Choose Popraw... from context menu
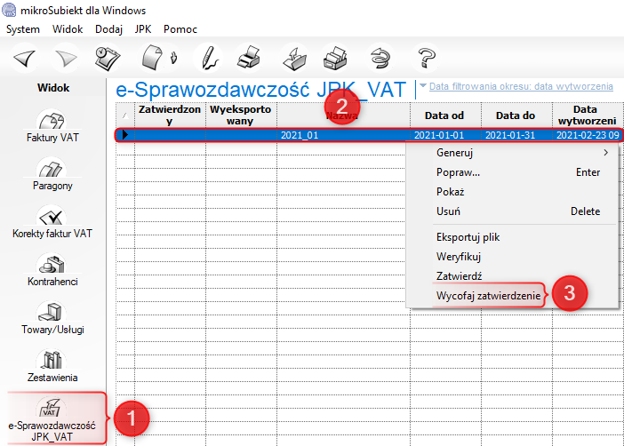Viewport: 624px width, 446px height. coord(512,172)
